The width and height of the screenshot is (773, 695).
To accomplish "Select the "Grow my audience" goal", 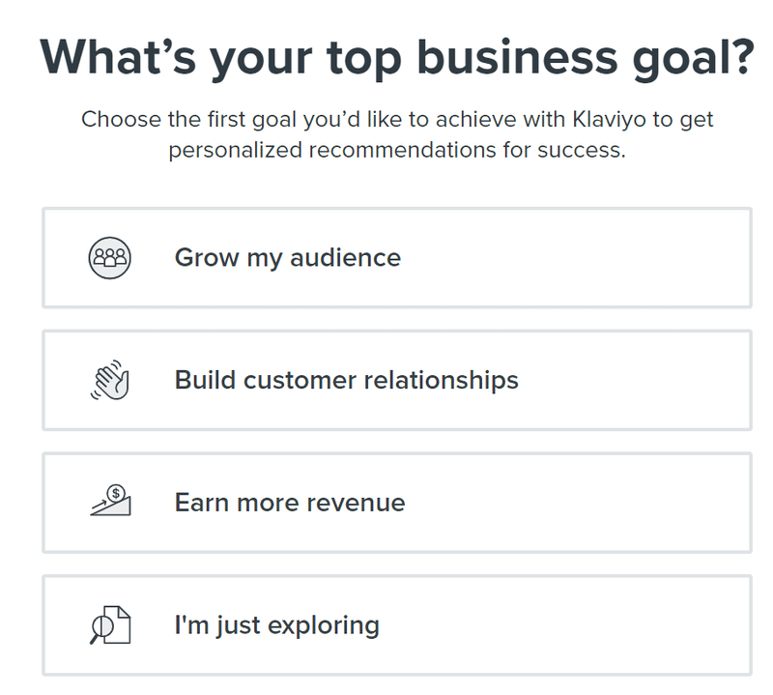I will 397,258.
